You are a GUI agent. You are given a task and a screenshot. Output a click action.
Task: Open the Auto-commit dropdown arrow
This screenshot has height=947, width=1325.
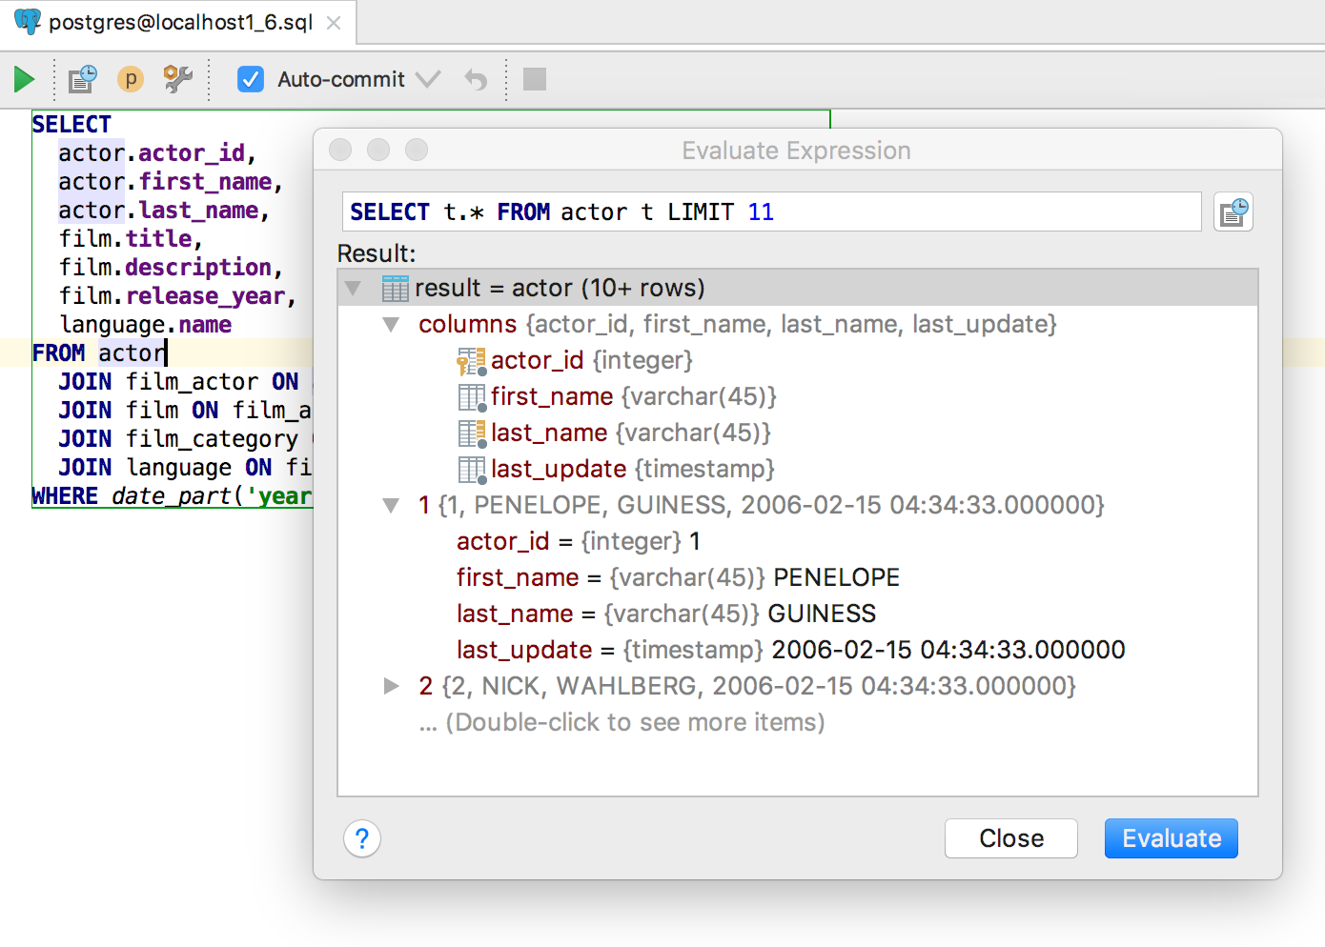tap(428, 79)
